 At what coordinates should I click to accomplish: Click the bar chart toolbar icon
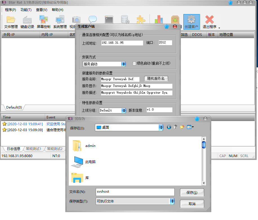[x=159, y=19]
